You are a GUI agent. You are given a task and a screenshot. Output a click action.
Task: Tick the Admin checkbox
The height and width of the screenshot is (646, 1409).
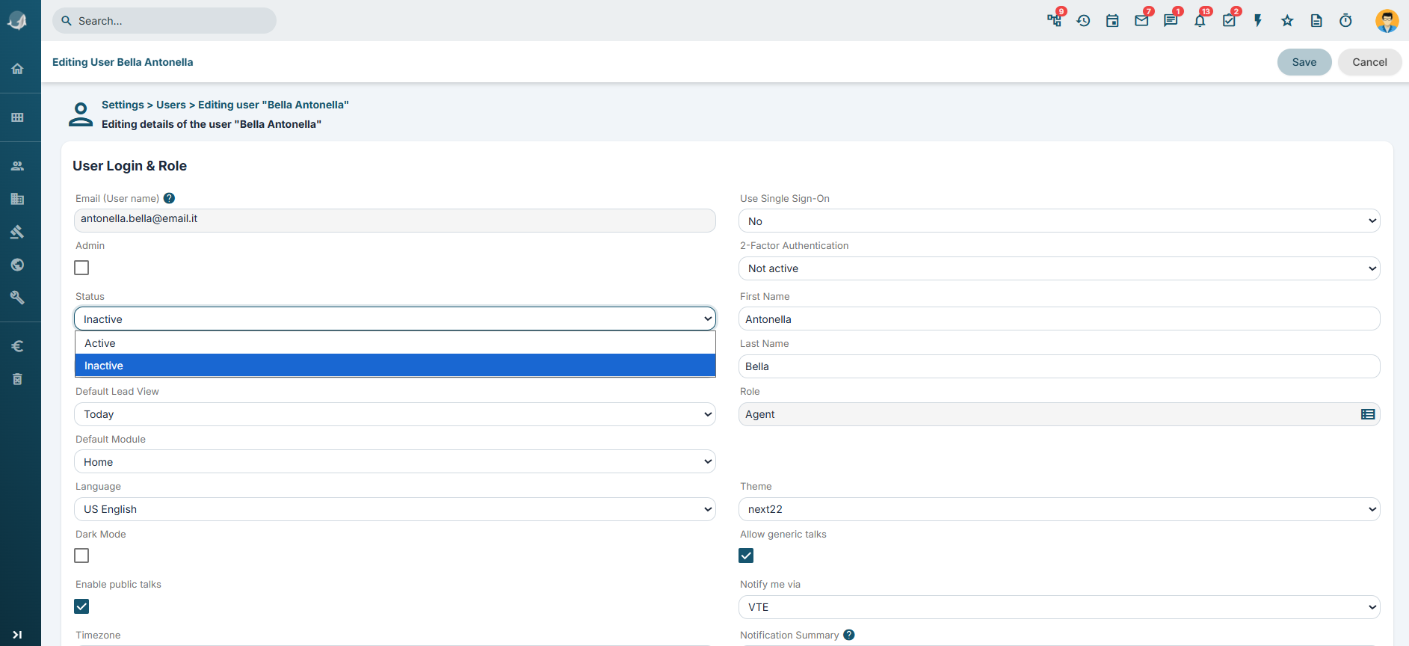(x=81, y=268)
